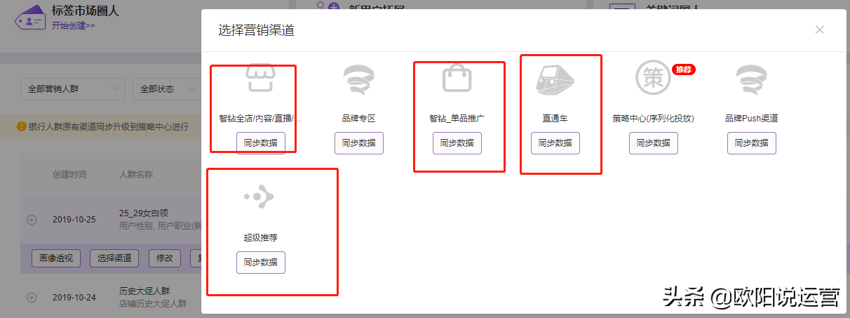
Task: Click 同步数据 under 智钻全店
Action: [x=260, y=143]
